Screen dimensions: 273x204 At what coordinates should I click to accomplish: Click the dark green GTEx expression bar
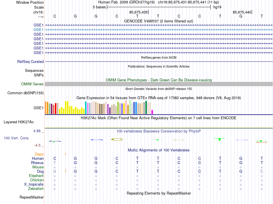tap(146, 107)
